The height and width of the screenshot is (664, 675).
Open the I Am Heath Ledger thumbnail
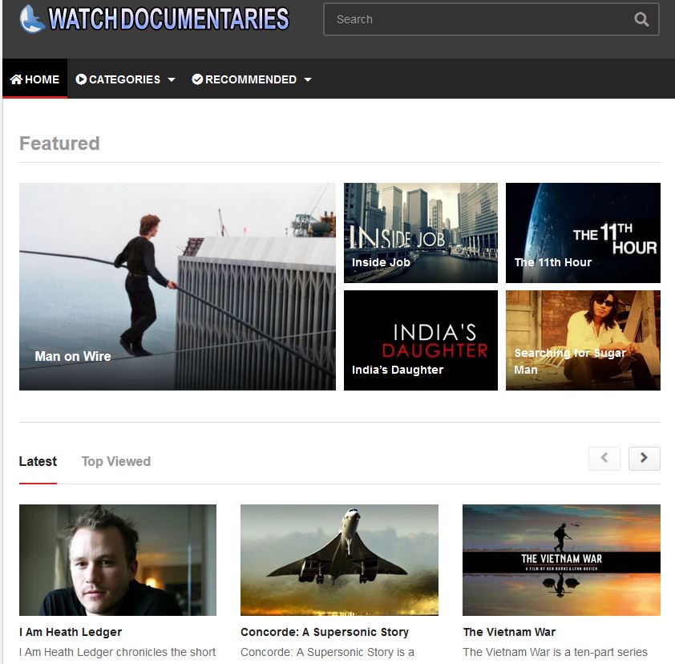pyautogui.click(x=118, y=560)
